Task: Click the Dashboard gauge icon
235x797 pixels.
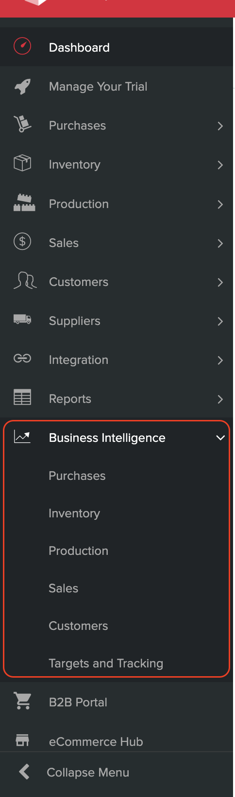Action: (22, 47)
